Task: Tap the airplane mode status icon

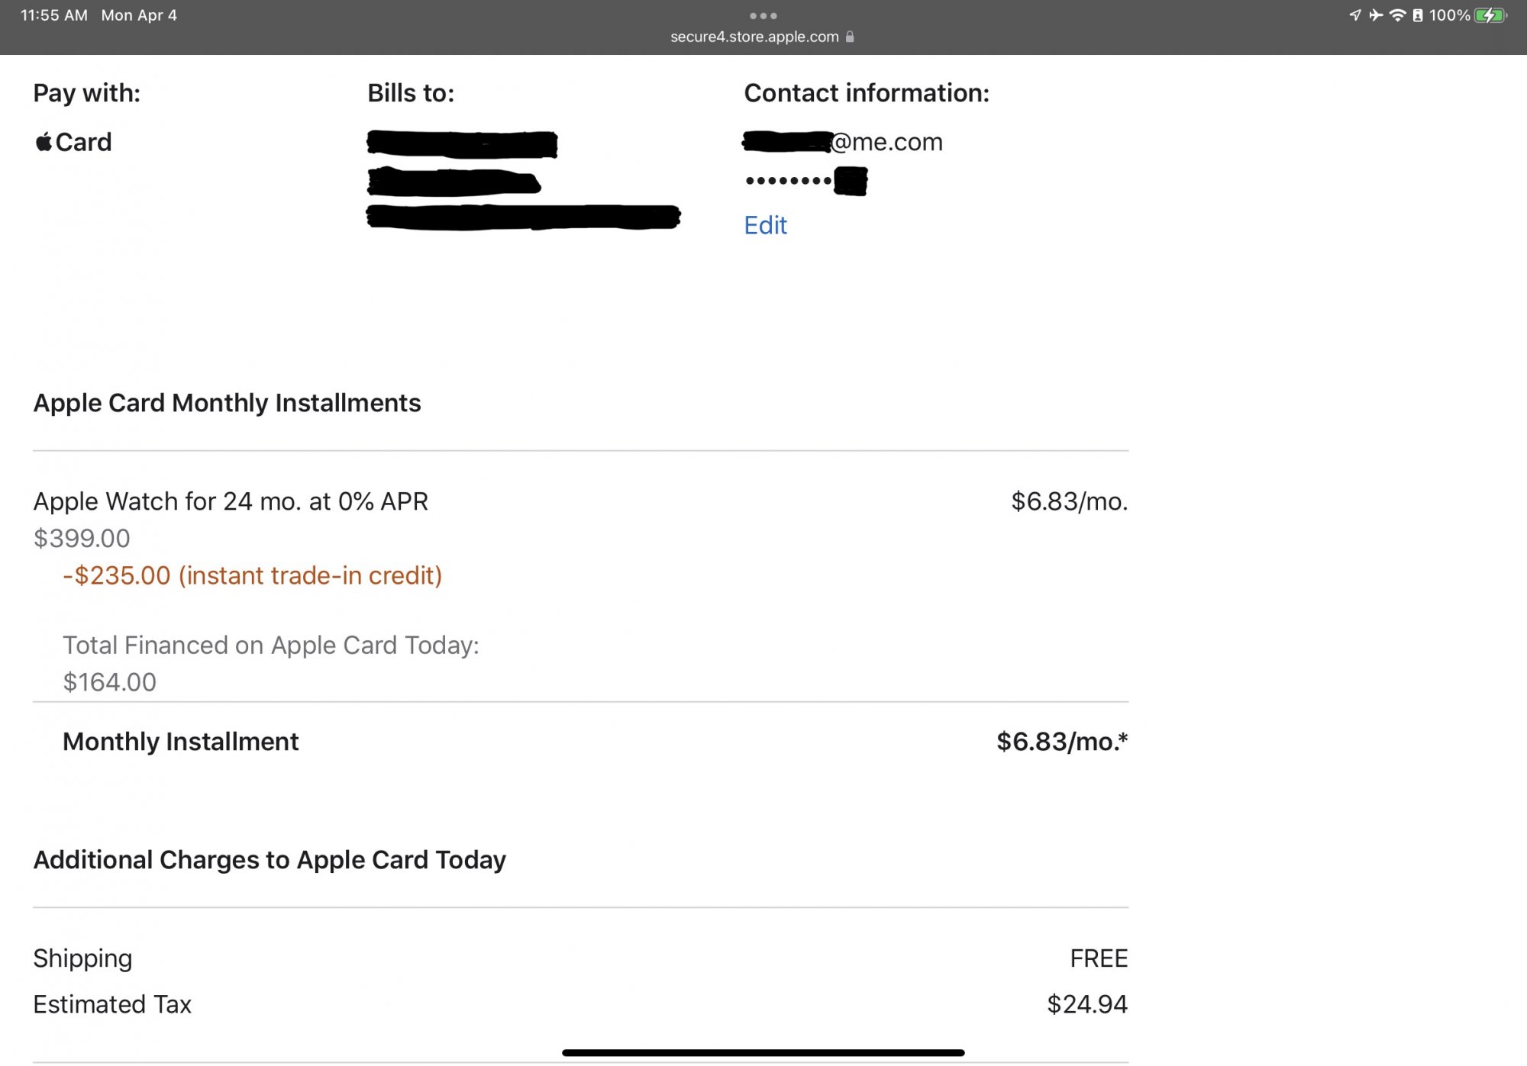Action: coord(1376,15)
